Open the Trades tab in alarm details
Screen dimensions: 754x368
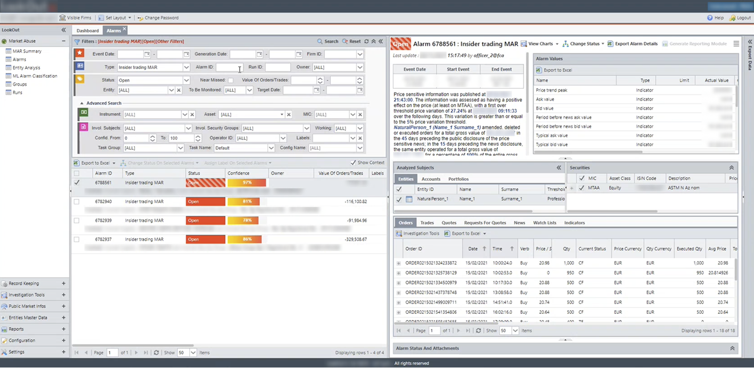pyautogui.click(x=427, y=223)
